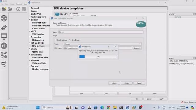This screenshot has width=196, height=110.
Task: Click the help icon of the New IOU device template wizard
Action: pos(137,18)
